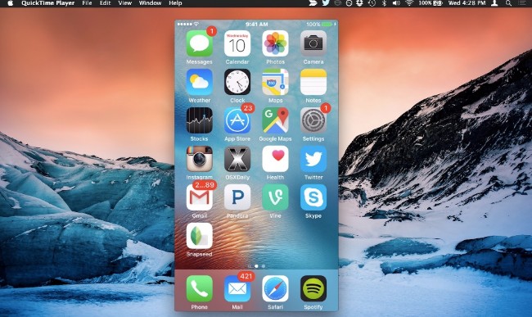Viewport: 532px width, 317px height.
Task: Open the View menu
Action: [x=125, y=3]
